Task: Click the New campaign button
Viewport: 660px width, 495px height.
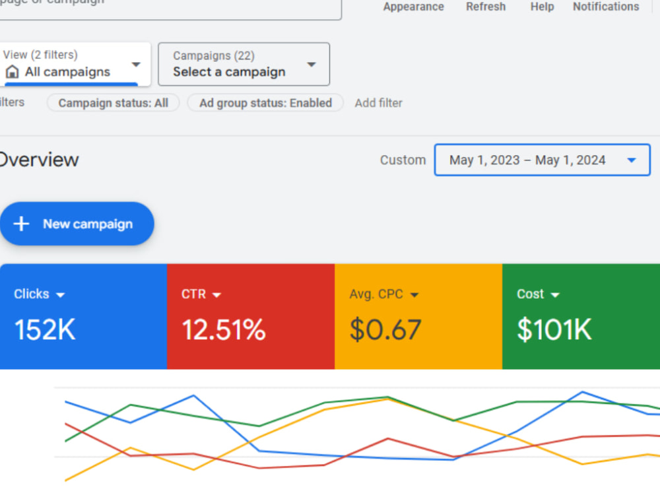Action: coord(77,224)
